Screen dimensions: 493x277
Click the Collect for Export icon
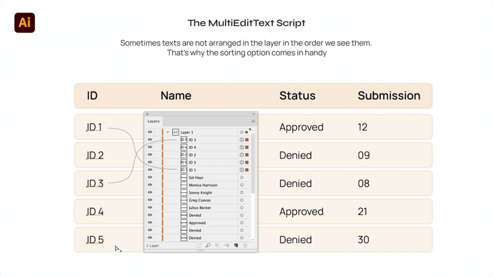[198, 246]
